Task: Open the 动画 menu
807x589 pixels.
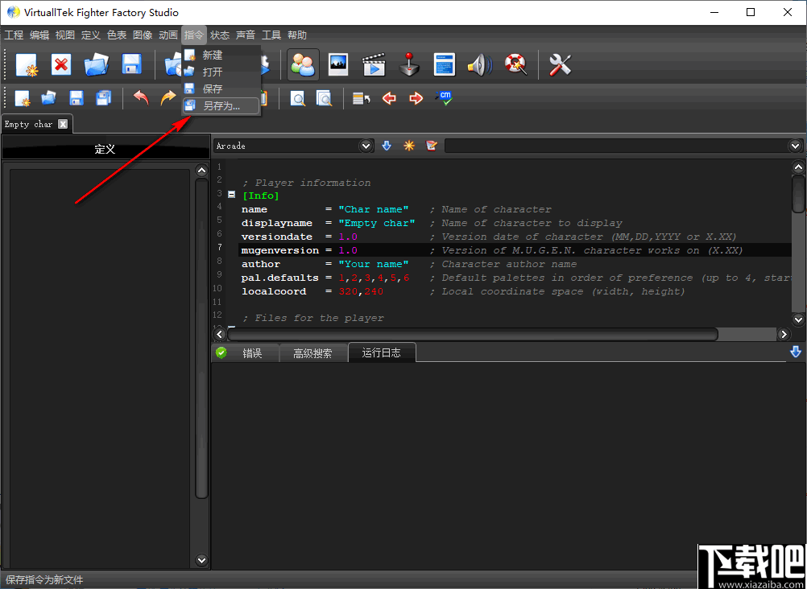Action: [168, 35]
